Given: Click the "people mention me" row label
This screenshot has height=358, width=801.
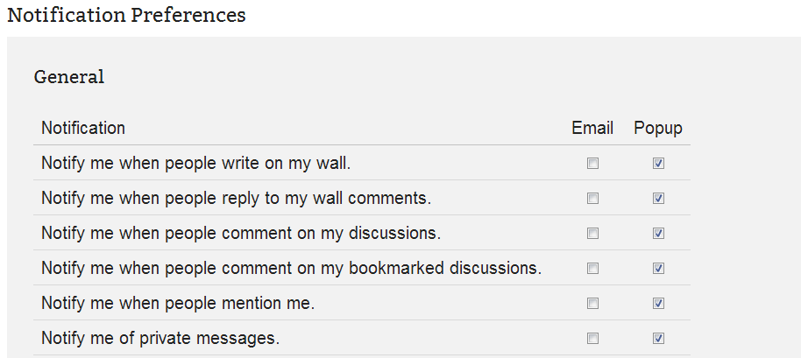Looking at the screenshot, I should pyautogui.click(x=178, y=303).
